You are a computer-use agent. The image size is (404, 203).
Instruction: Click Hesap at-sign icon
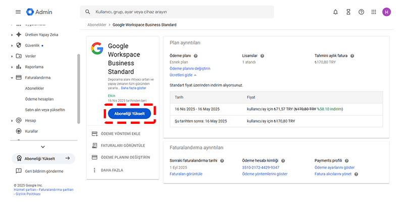point(19,120)
